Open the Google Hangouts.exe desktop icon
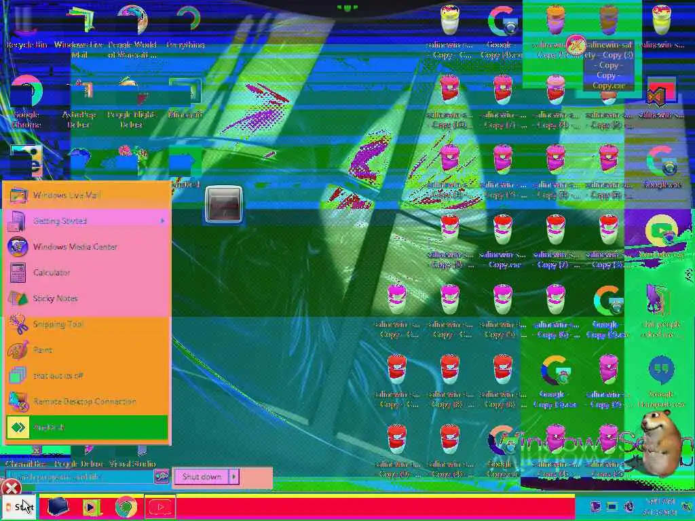 (661, 382)
